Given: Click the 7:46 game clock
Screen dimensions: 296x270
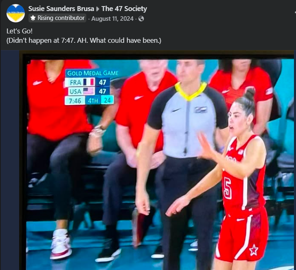Looking at the screenshot, I should 75,101.
